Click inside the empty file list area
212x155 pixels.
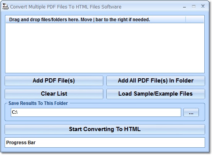(x=105, y=48)
